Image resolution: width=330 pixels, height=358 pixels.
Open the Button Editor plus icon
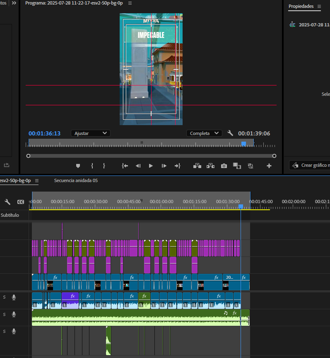(269, 166)
